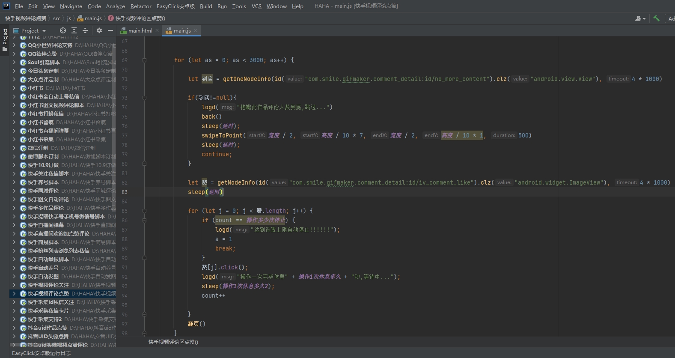Click the 翻页() call on line 97
The width and height of the screenshot is (675, 358).
pos(197,324)
